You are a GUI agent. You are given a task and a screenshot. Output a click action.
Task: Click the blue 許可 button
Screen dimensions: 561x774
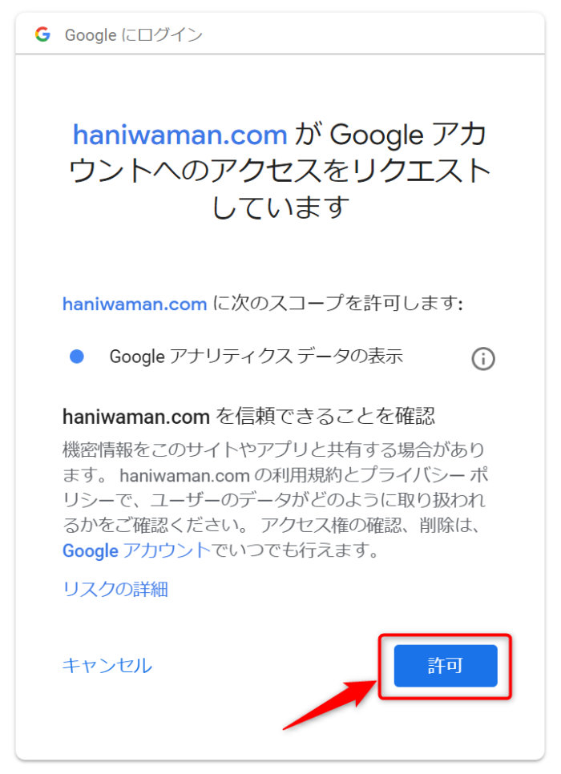tap(446, 665)
